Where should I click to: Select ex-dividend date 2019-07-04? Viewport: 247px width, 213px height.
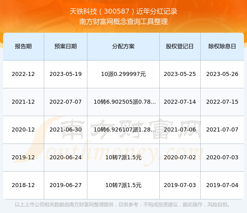click(222, 185)
